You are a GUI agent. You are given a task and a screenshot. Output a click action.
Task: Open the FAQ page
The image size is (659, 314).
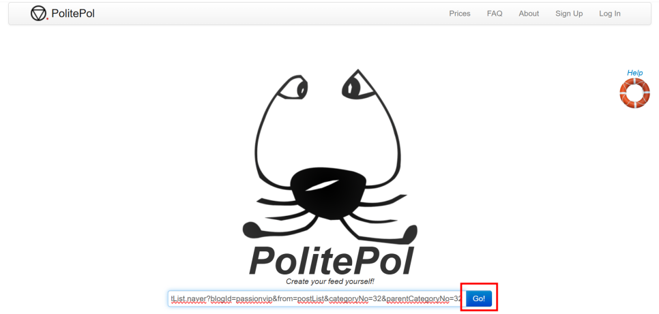point(495,14)
